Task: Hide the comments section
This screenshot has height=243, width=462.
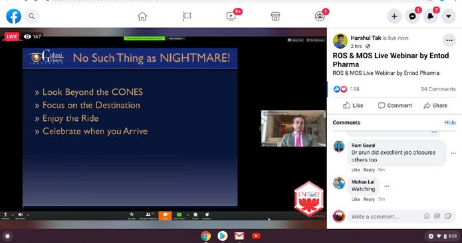Action: [x=450, y=122]
